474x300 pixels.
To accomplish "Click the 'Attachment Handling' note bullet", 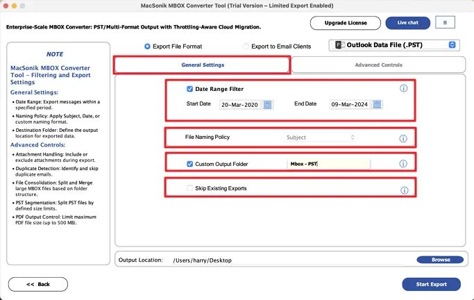I will pos(55,157).
